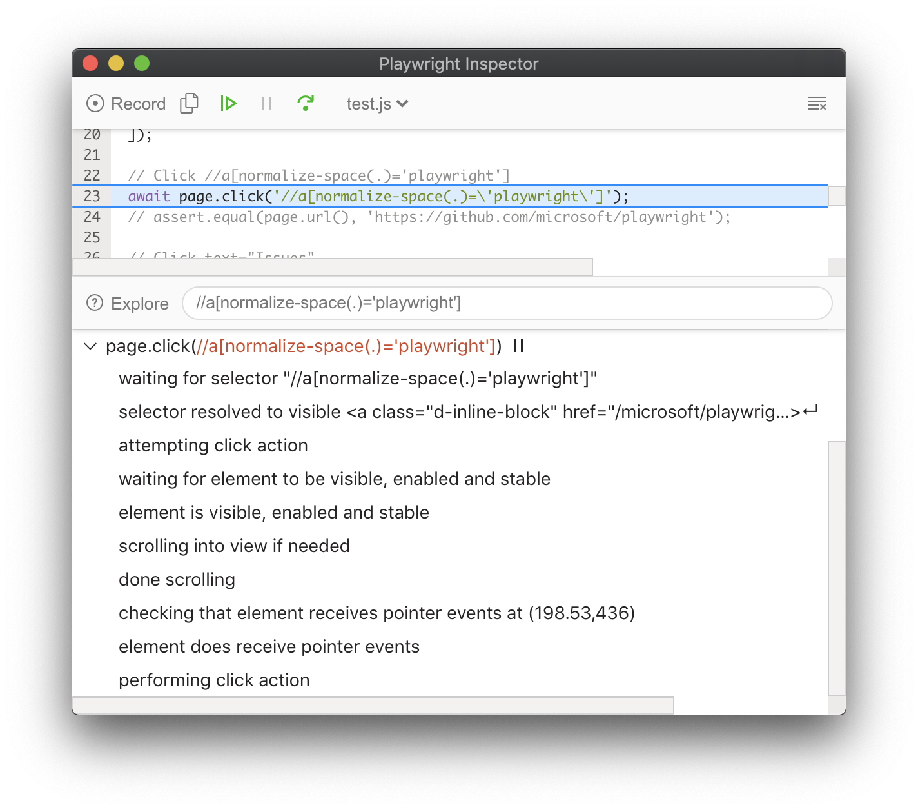The image size is (918, 810).
Task: Select the 'attempting click action' log line
Action: tap(213, 446)
